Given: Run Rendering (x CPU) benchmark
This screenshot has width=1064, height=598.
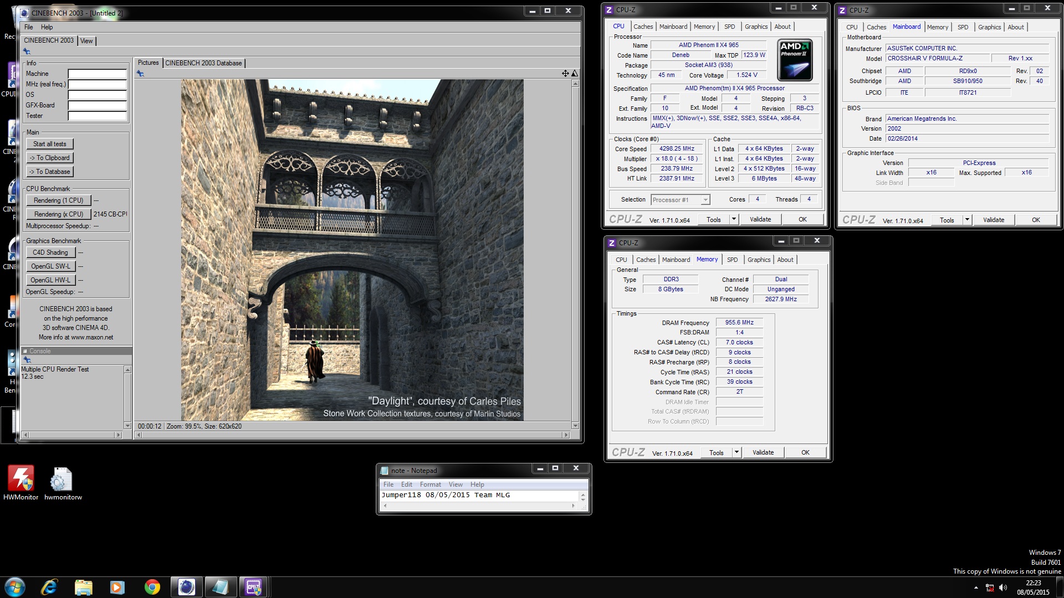Looking at the screenshot, I should pos(58,214).
